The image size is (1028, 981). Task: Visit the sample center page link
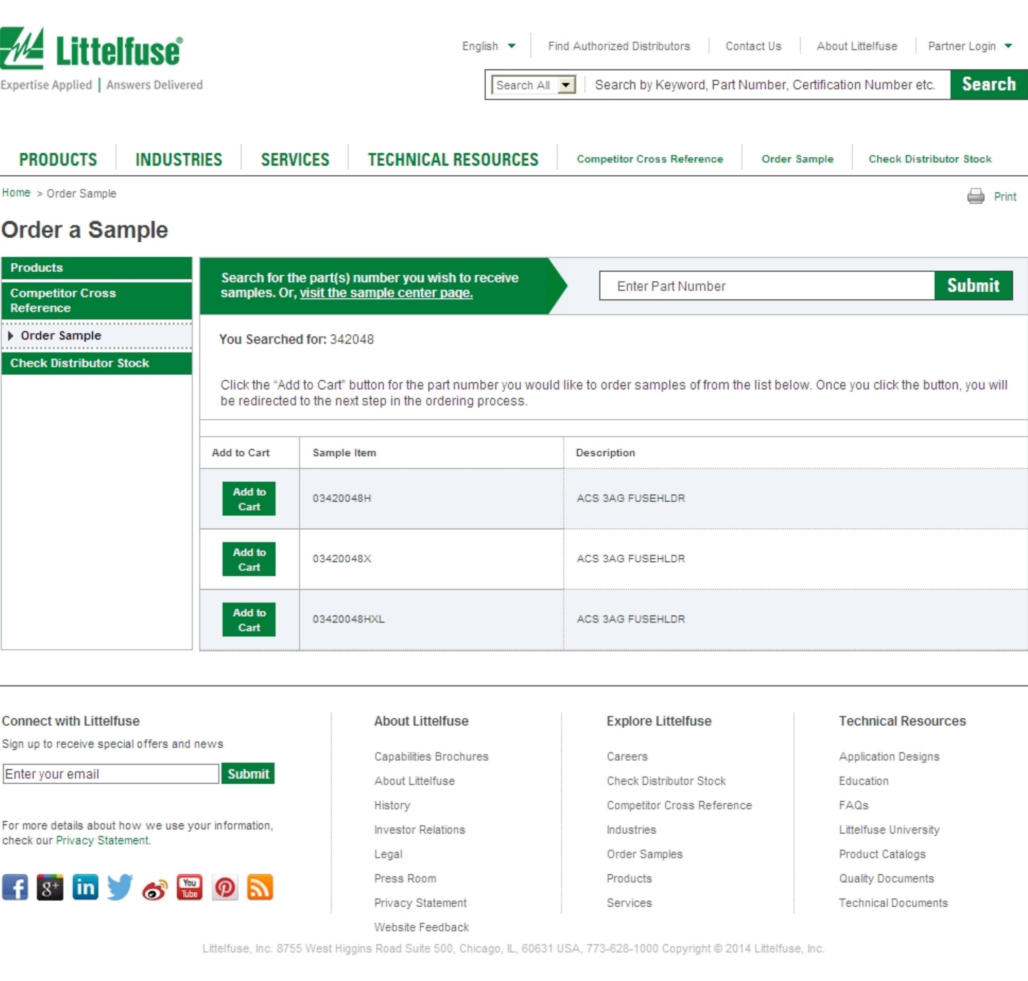click(386, 293)
